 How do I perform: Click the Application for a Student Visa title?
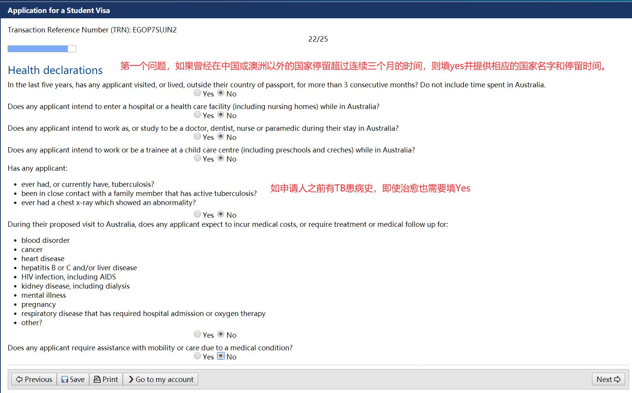point(59,10)
